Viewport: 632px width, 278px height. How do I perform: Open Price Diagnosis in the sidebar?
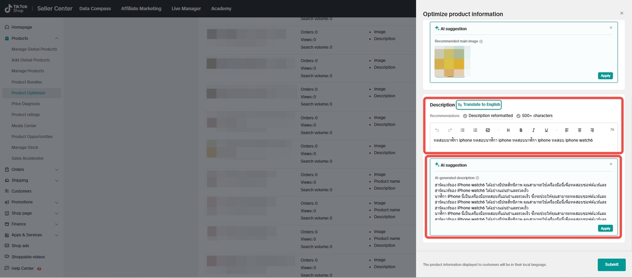point(26,104)
